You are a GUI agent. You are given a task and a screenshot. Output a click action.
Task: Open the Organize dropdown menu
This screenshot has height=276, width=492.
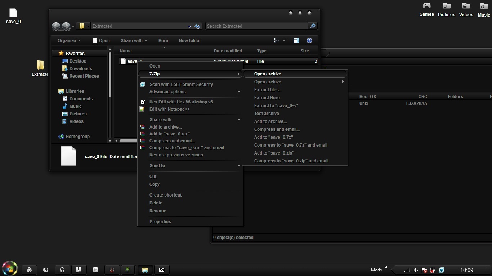coord(69,41)
